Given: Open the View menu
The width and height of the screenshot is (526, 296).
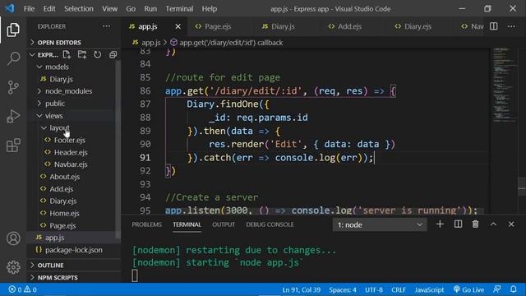Looking at the screenshot, I should [x=109, y=9].
